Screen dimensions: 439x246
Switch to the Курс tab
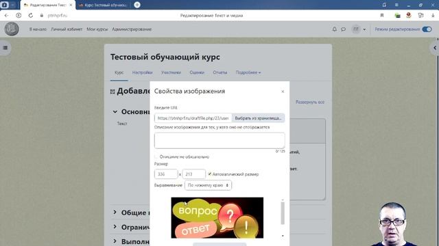(x=119, y=72)
